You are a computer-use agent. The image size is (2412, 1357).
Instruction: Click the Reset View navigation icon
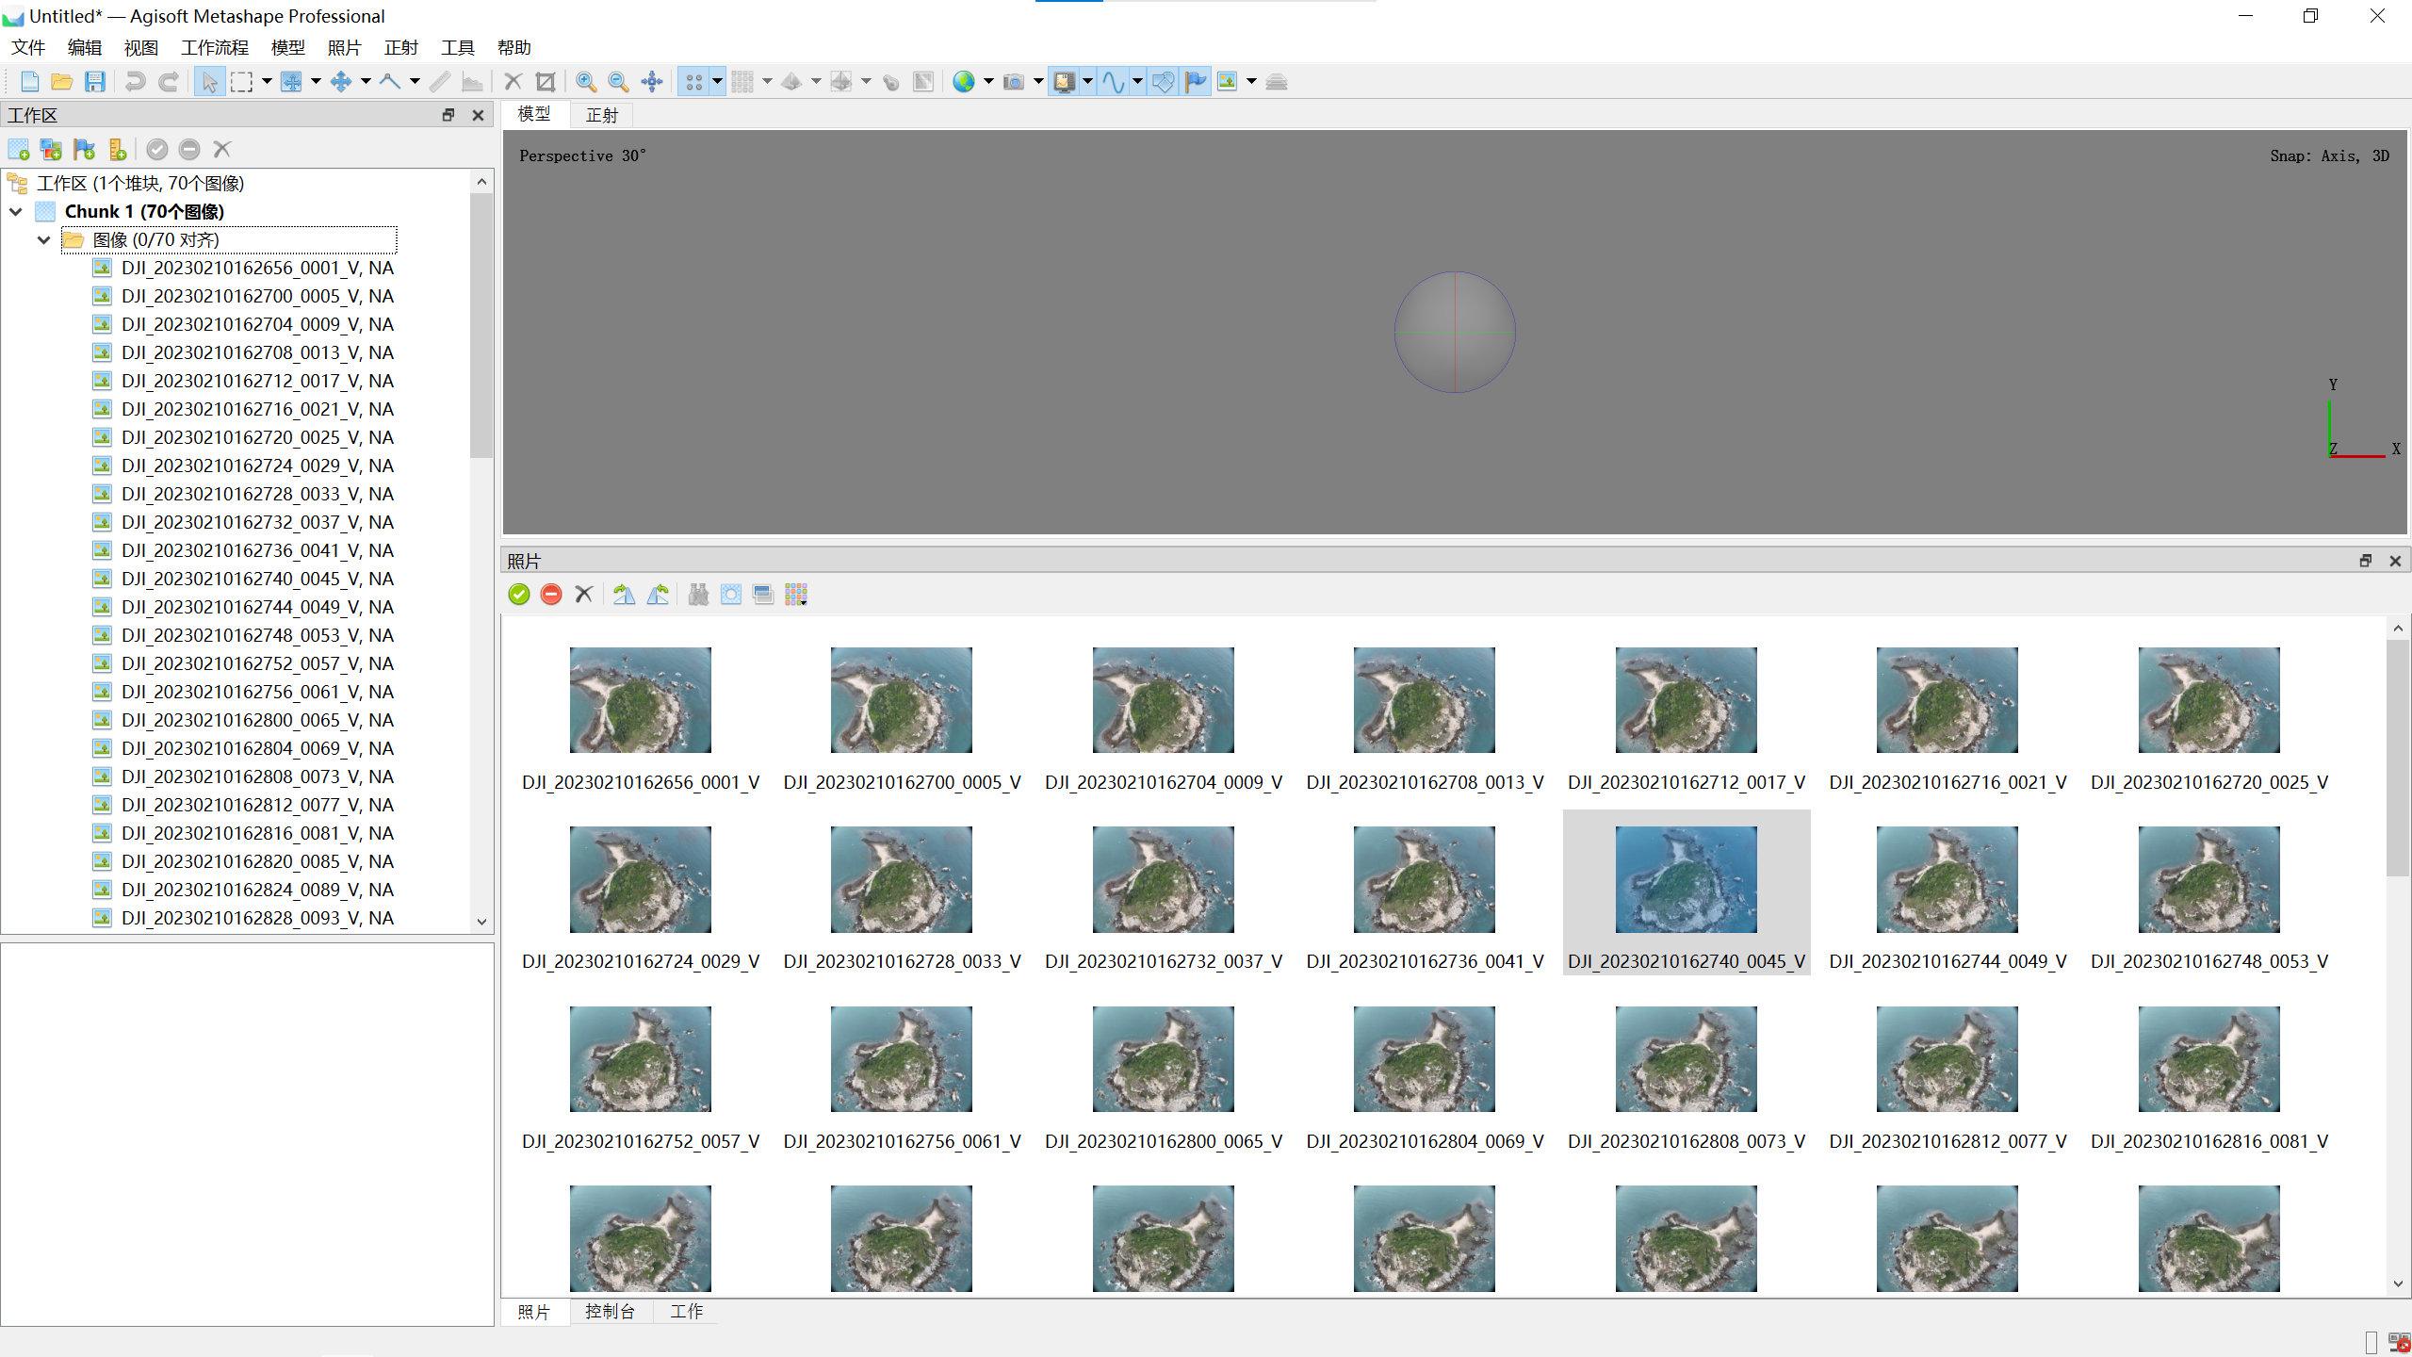pos(652,81)
